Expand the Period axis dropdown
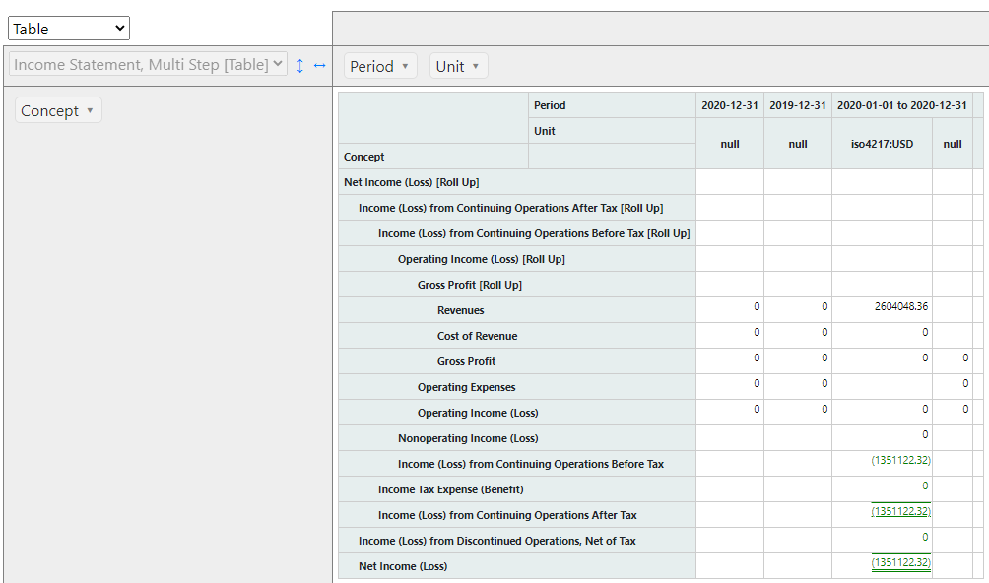This screenshot has width=989, height=583. tap(380, 66)
